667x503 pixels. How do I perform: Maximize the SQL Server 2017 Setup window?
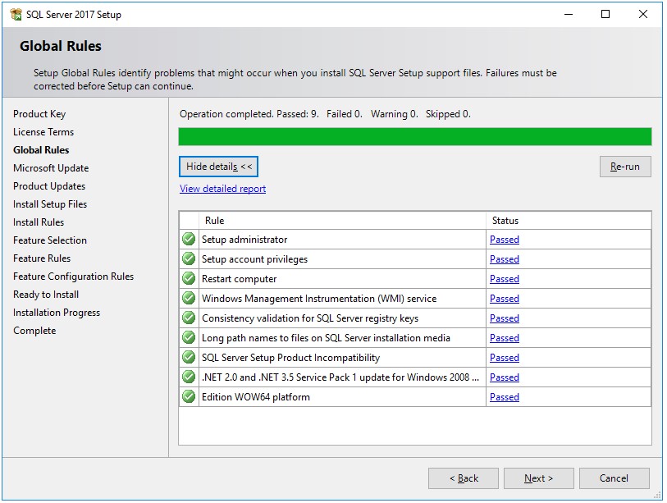[605, 14]
